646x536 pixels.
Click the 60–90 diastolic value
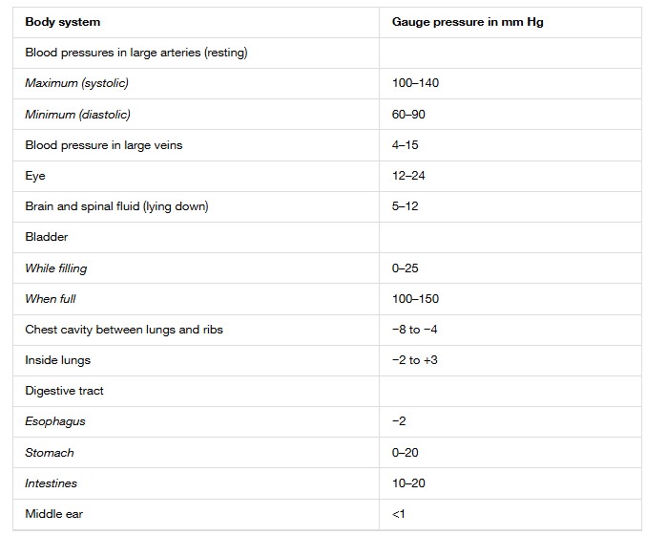pyautogui.click(x=408, y=115)
